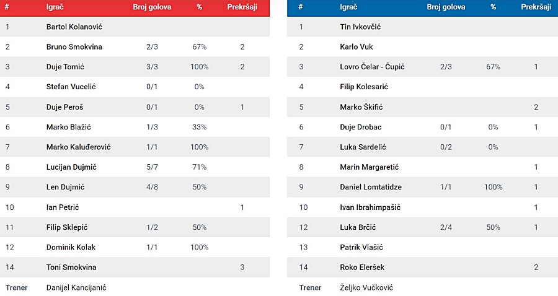The width and height of the screenshot is (558, 296).
Task: Click Broj golova header in red table
Action: click(152, 7)
